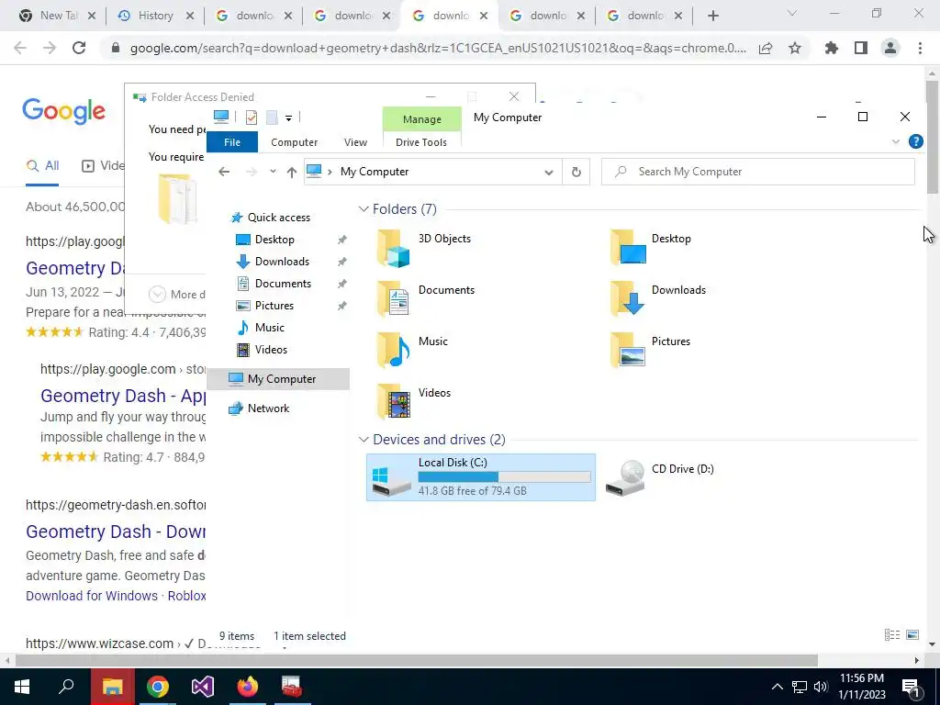The height and width of the screenshot is (705, 940).
Task: Select My Computer in navigation pane
Action: click(279, 379)
